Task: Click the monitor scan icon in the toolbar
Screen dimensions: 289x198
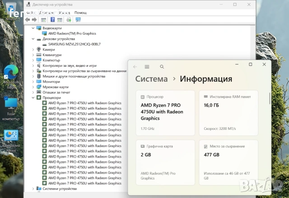Action: (x=78, y=19)
